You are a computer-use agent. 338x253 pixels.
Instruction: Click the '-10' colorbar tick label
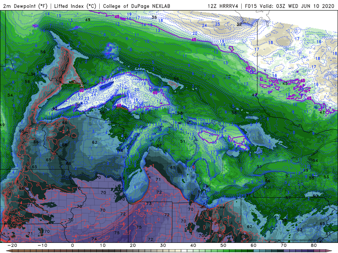[x=42, y=245]
